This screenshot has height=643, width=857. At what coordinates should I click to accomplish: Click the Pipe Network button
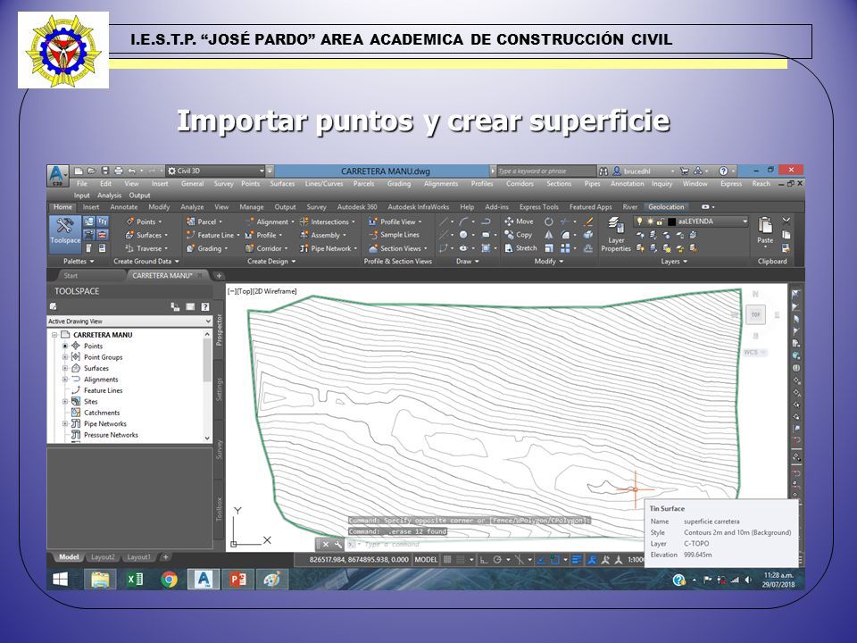coord(328,248)
